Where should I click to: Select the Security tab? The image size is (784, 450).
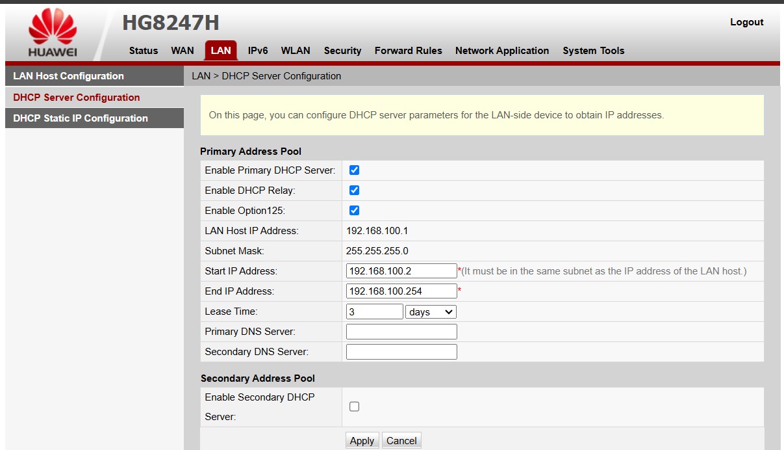click(342, 51)
